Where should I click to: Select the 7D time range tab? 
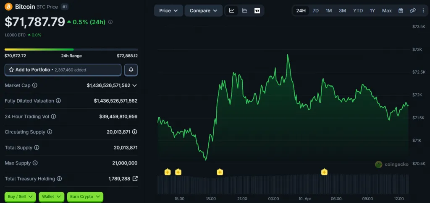pos(316,10)
